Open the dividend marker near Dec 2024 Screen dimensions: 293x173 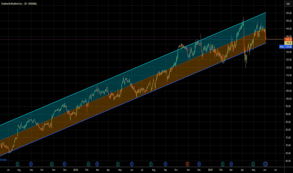coord(199,164)
